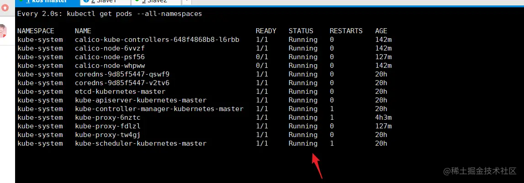Select pod name calico-node-whpww
Viewport: 524px width, 183px height.
pyautogui.click(x=110, y=66)
